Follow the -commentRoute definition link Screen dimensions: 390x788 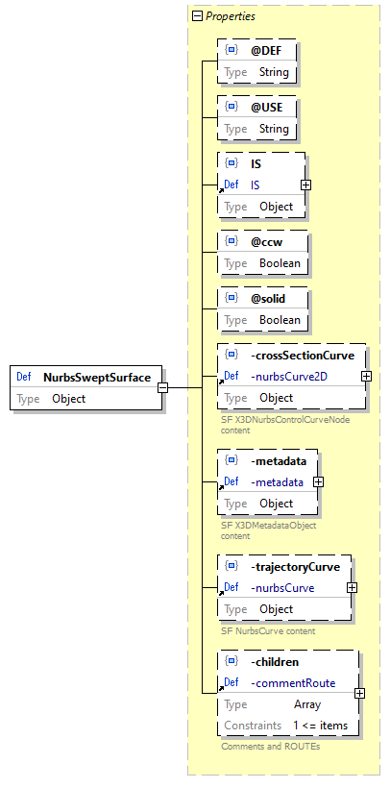(293, 683)
